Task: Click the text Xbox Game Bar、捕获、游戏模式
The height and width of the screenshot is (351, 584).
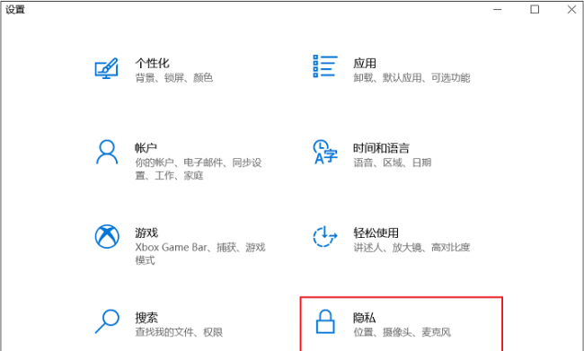Action: [200, 253]
